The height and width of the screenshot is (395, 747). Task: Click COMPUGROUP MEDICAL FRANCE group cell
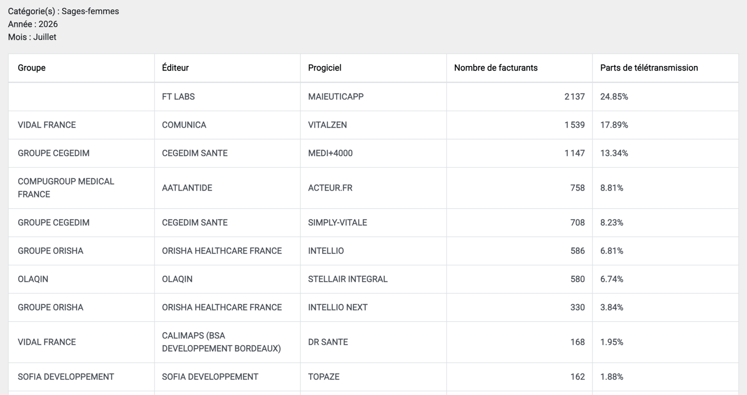click(81, 188)
